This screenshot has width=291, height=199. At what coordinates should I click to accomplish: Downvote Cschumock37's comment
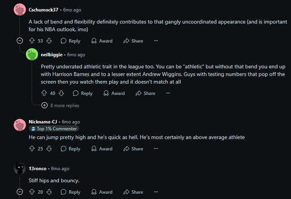click(49, 41)
